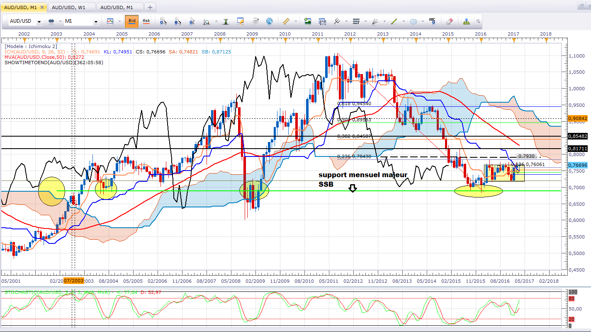Click the 0,618 0,94540 Fibonacci level label

coord(354,104)
